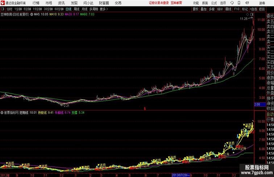Click the round arrow icon next to 豆神教育 title
This screenshot has width=274, height=177.
(32, 15)
